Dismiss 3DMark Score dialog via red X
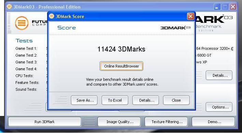The height and width of the screenshot is (133, 242). 190,16
